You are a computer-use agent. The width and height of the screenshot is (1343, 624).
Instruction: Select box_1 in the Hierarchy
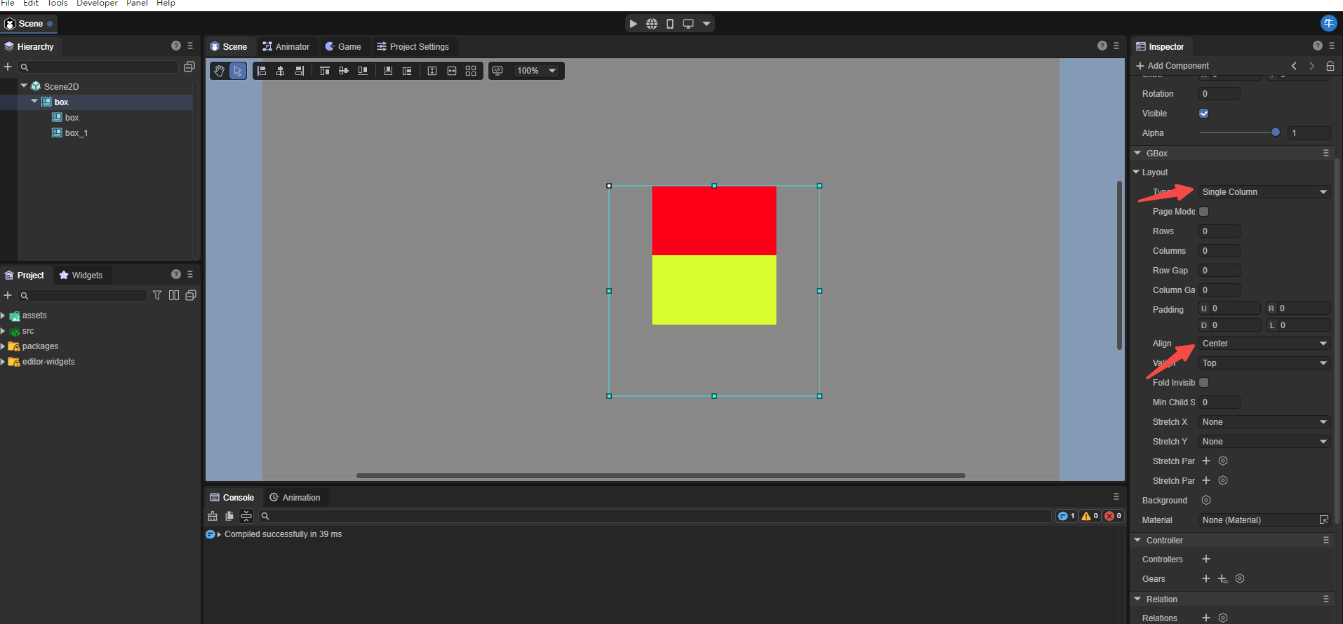click(76, 133)
